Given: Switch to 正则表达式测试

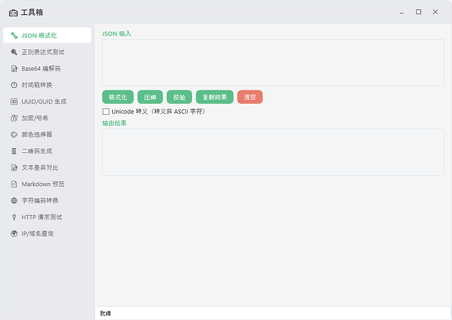Looking at the screenshot, I should tap(47, 52).
